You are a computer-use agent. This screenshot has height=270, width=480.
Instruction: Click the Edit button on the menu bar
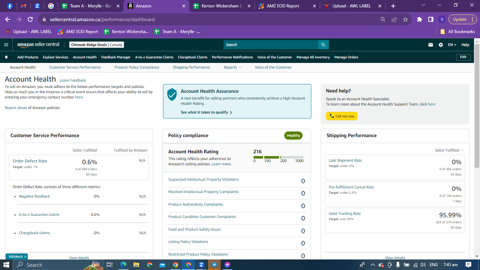pyautogui.click(x=463, y=57)
